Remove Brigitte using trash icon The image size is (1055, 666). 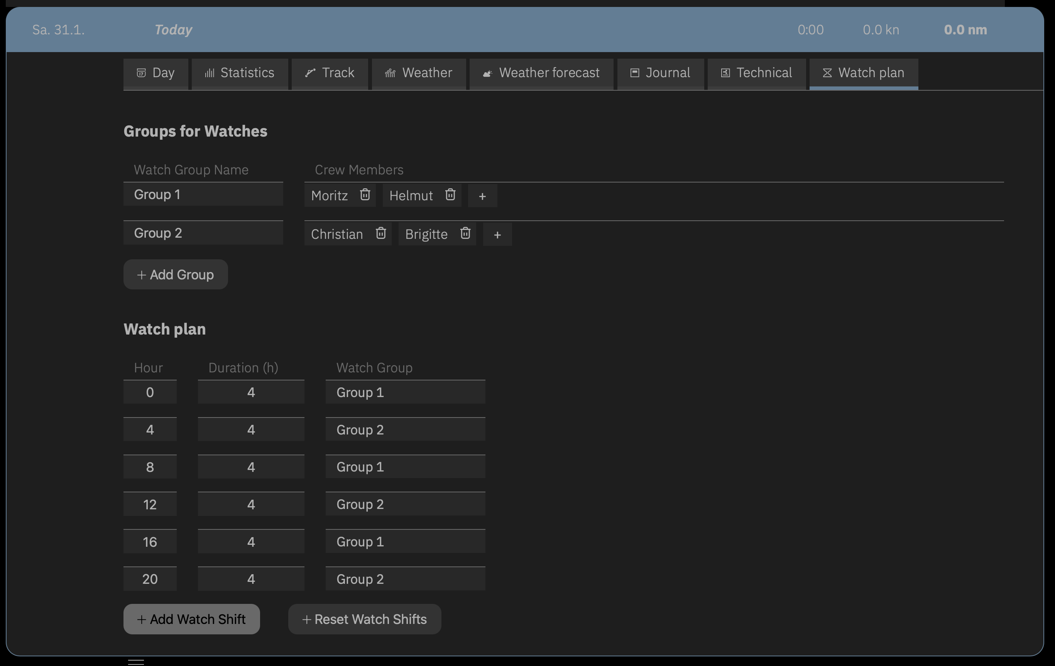465,233
